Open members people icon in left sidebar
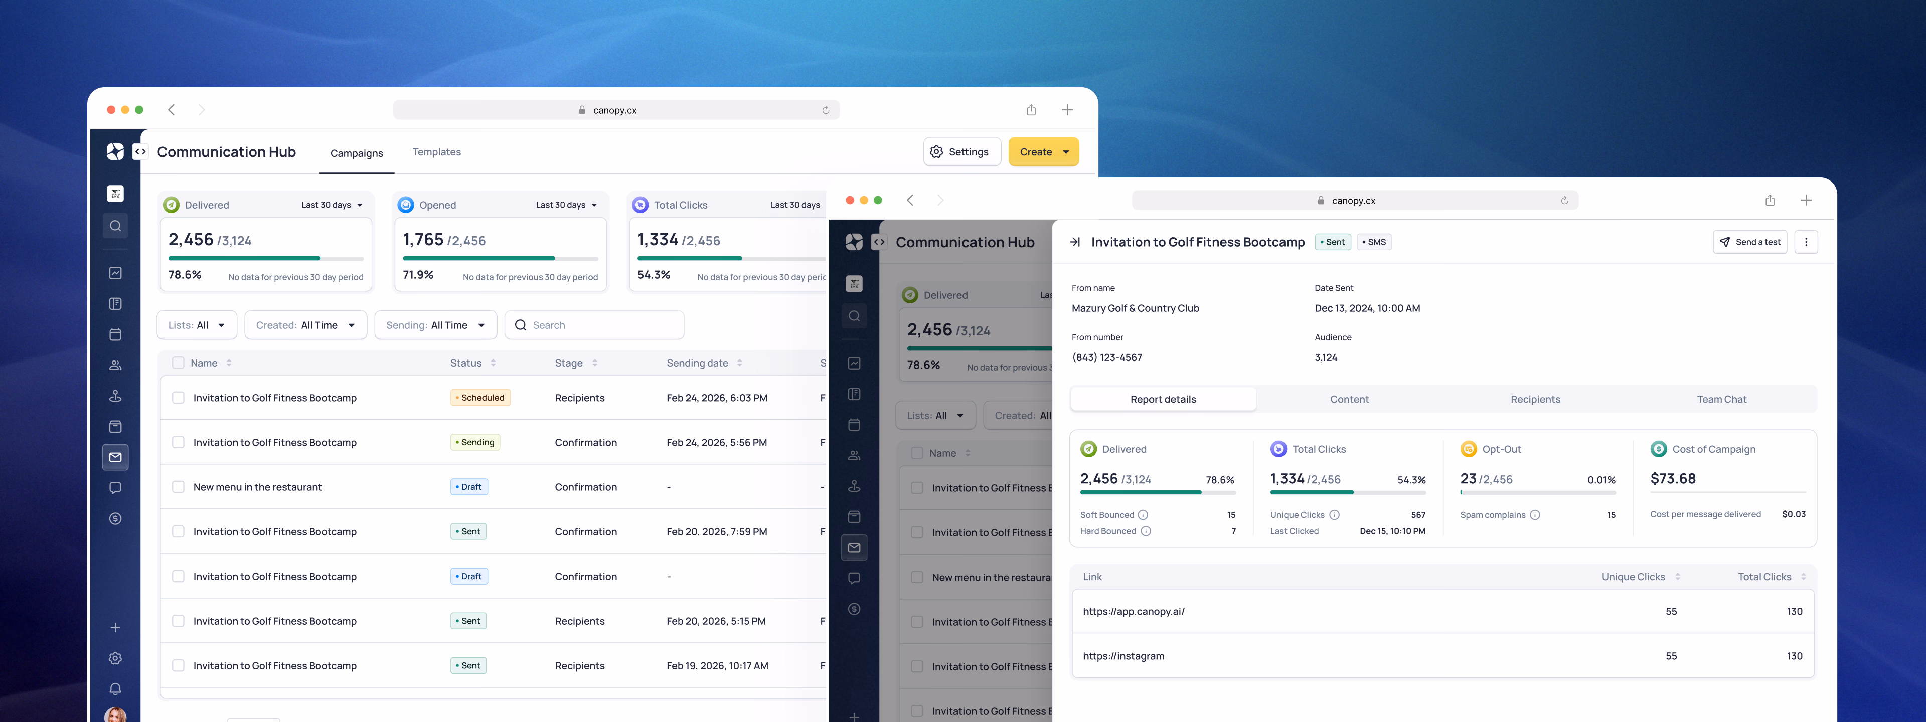The width and height of the screenshot is (1926, 722). click(115, 366)
